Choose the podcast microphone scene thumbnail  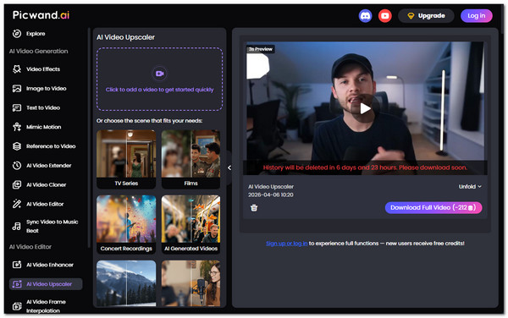coord(190,283)
